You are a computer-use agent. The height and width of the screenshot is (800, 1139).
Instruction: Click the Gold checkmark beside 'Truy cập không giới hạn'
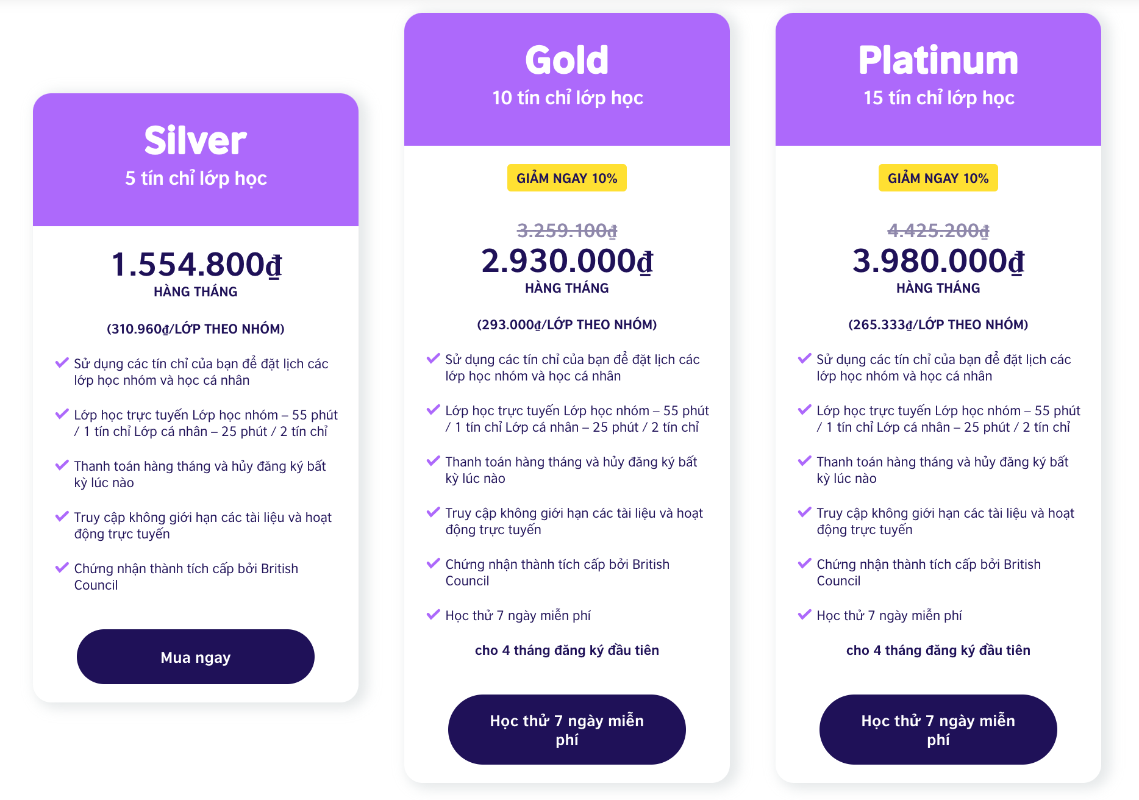[x=433, y=512]
